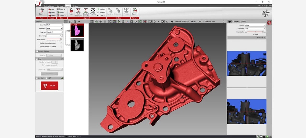Click the red camera shutter capture icon
Screen dimensions: 306x138
tap(269, 23)
